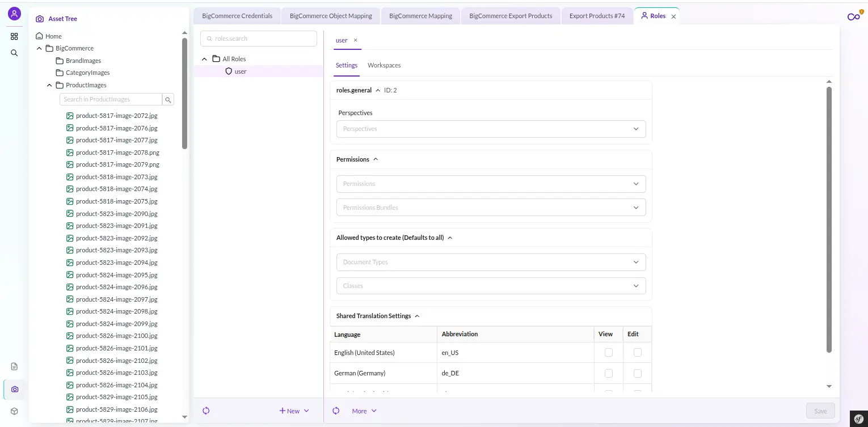
Task: Click the Home icon in Asset Tree
Action: tap(40, 36)
